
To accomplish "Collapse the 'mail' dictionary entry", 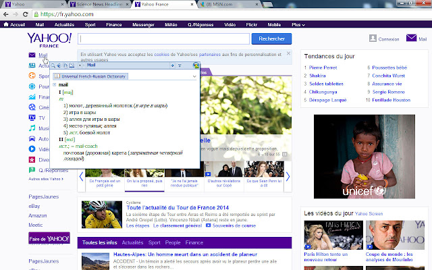I will (x=55, y=84).
